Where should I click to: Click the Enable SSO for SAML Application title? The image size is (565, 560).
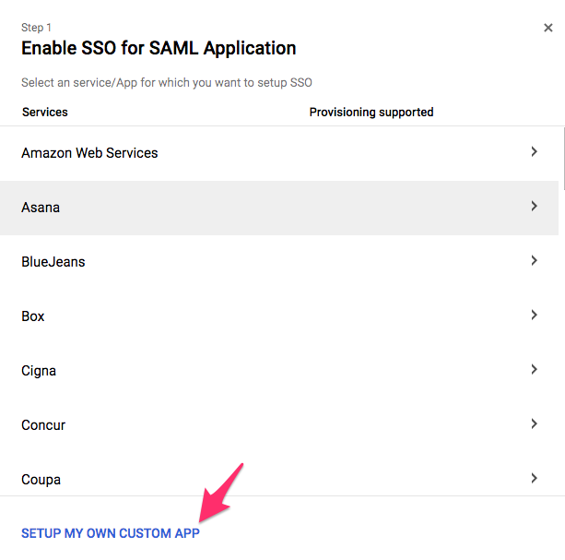[x=159, y=48]
